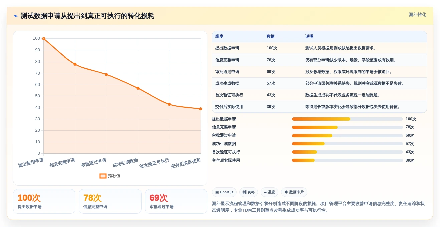The width and height of the screenshot is (440, 227).
Task: Click the progress bar for 首次验证可执行
Action: click(x=348, y=152)
